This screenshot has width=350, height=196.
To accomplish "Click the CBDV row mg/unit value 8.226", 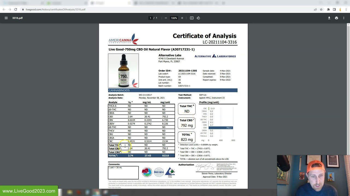I will tap(165, 124).
